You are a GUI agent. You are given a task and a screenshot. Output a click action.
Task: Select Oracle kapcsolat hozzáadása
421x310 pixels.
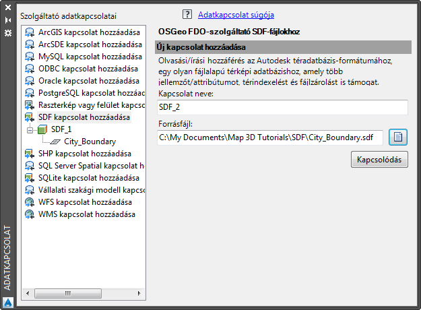click(89, 81)
